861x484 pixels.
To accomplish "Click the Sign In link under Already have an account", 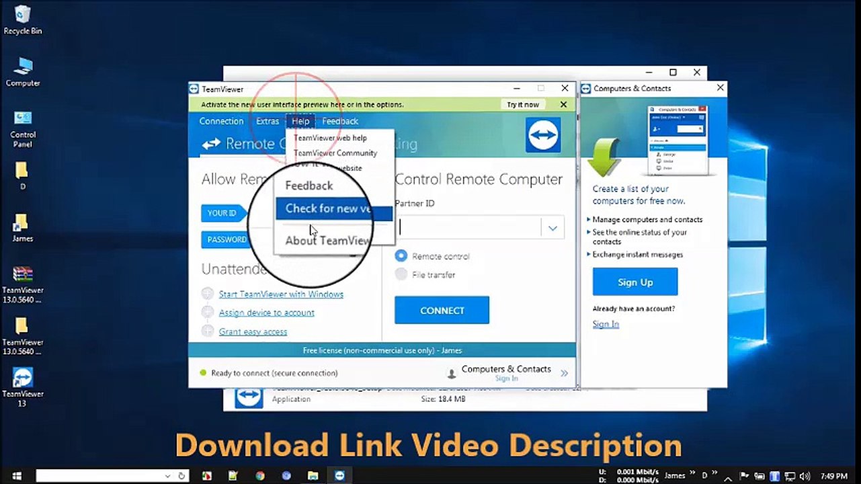I will pos(606,324).
